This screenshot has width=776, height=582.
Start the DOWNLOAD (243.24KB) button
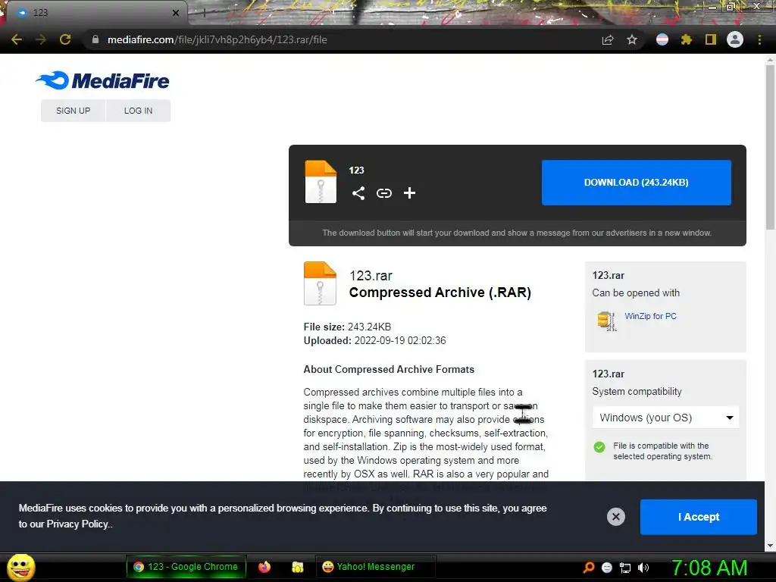point(636,182)
